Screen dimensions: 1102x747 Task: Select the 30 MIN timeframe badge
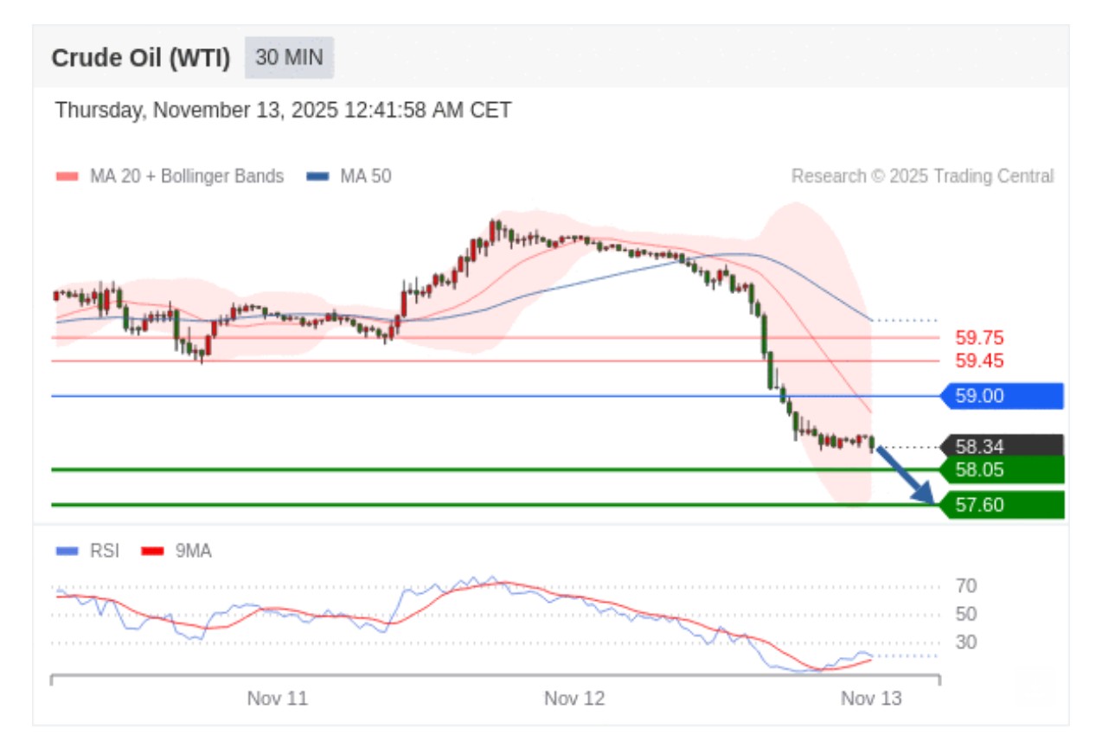pos(289,58)
